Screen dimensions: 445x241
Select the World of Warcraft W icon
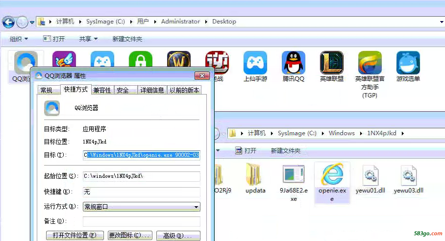(x=178, y=59)
